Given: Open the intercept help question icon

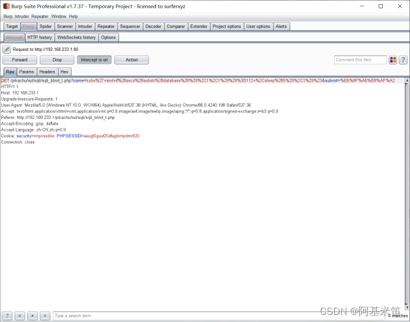Looking at the screenshot, I should click(x=403, y=60).
